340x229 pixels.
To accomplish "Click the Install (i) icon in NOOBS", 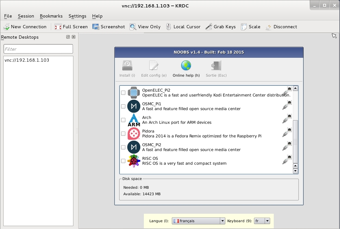I will pyautogui.click(x=127, y=66).
